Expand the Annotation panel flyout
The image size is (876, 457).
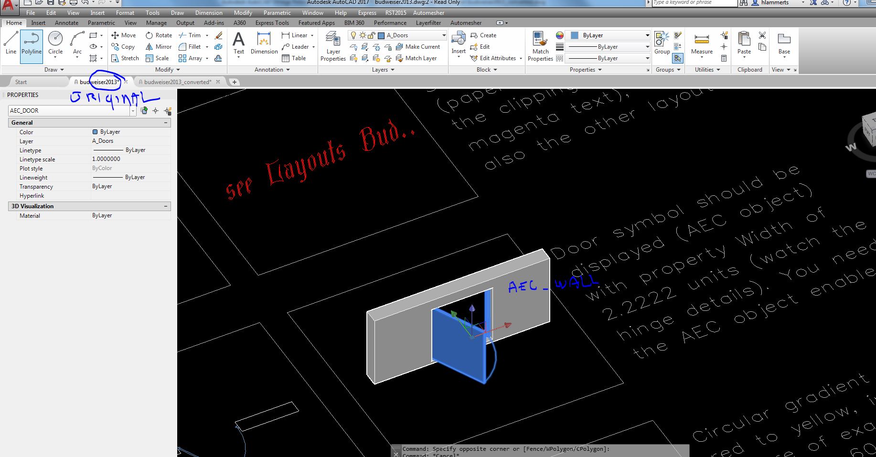pos(272,70)
